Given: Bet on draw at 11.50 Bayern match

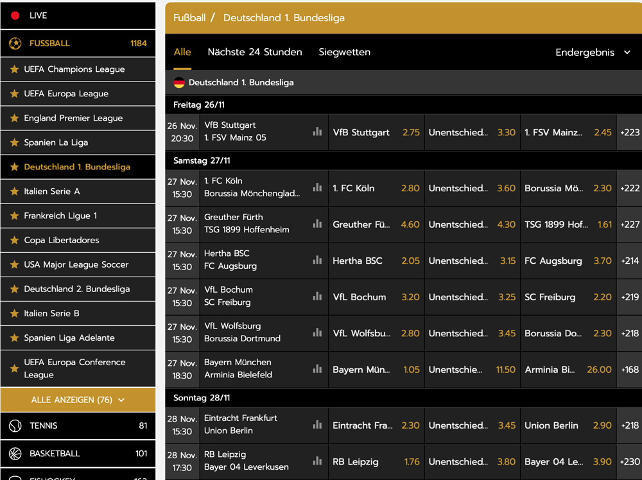Looking at the screenshot, I should pyautogui.click(x=472, y=370).
